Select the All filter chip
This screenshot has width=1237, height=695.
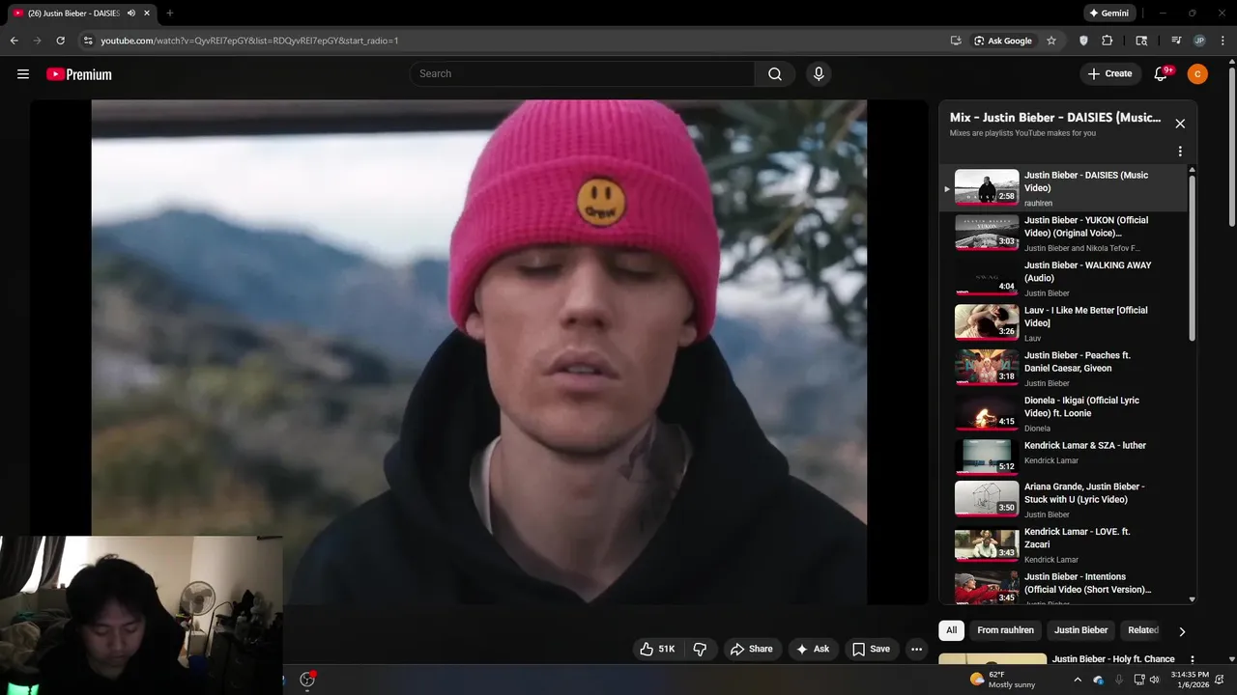pyautogui.click(x=952, y=630)
